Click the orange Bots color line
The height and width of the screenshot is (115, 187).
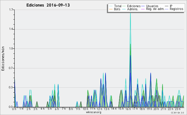coord(111,9)
